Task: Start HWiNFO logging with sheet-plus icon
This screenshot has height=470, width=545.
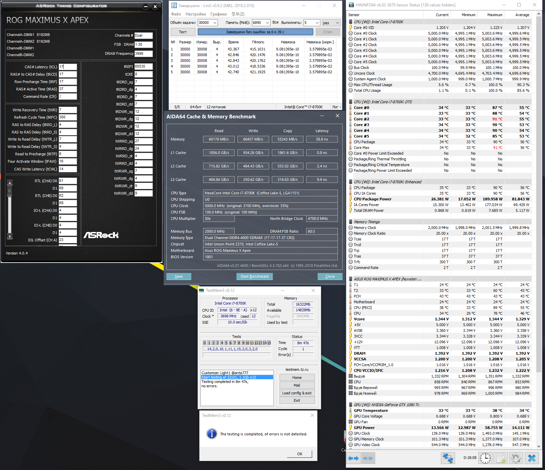Action: (501, 458)
